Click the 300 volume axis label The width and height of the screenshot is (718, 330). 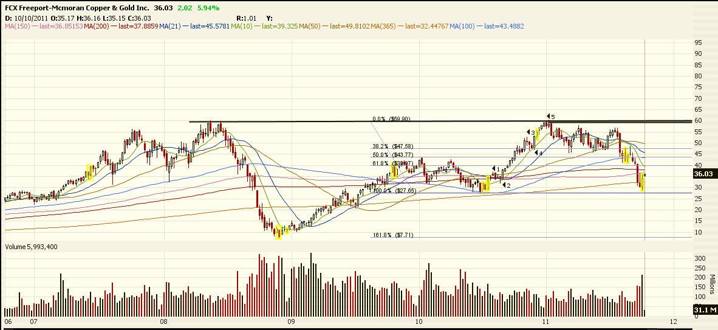(x=699, y=258)
